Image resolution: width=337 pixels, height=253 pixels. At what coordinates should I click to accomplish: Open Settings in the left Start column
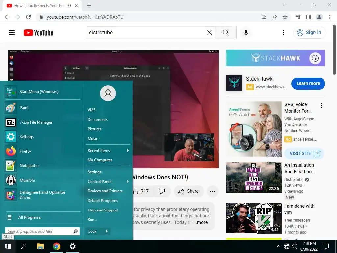click(x=42, y=137)
